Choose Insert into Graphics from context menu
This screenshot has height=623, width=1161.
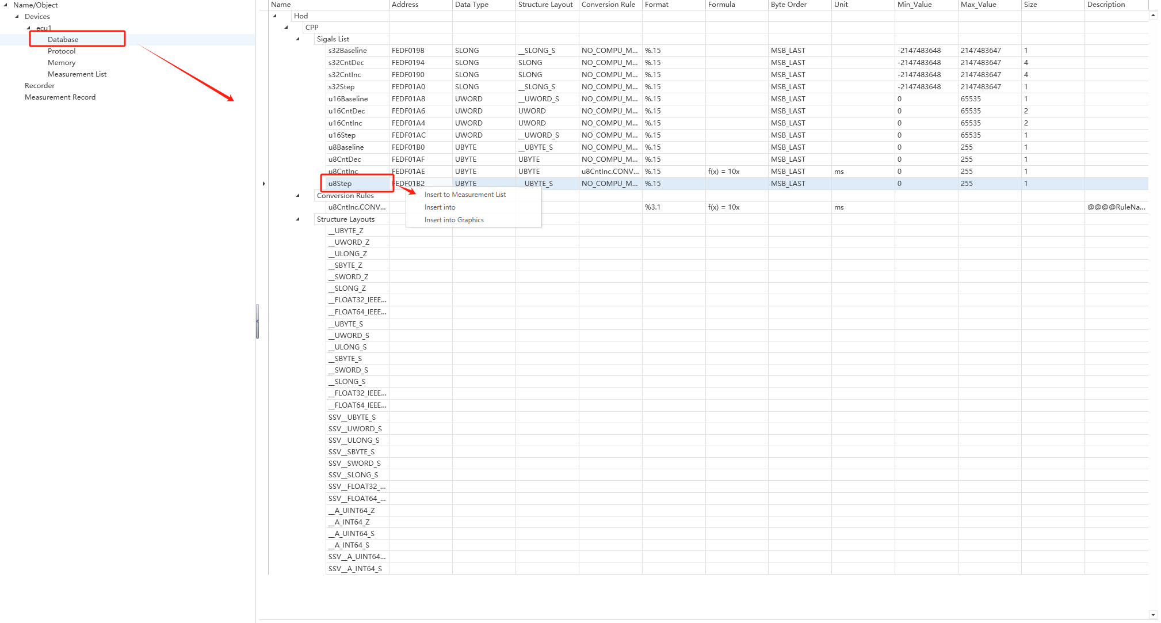click(x=454, y=219)
